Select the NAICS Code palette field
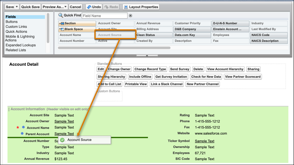This screenshot has height=165, width=294. [x=269, y=35]
